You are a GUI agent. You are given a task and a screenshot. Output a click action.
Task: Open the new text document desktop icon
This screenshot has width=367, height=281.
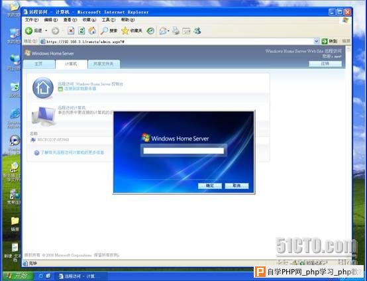(14, 253)
